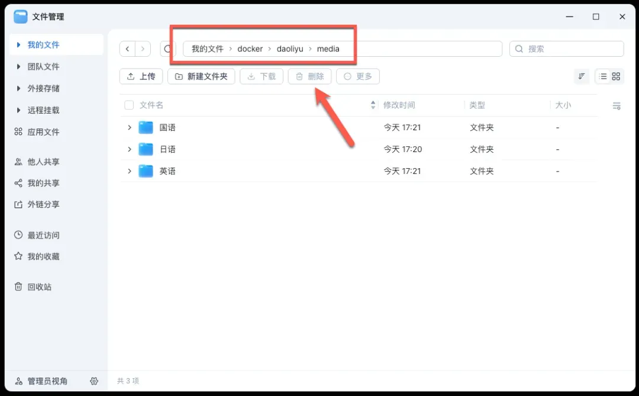
Task: Open the Recycle Bin in sidebar
Action: click(x=39, y=287)
